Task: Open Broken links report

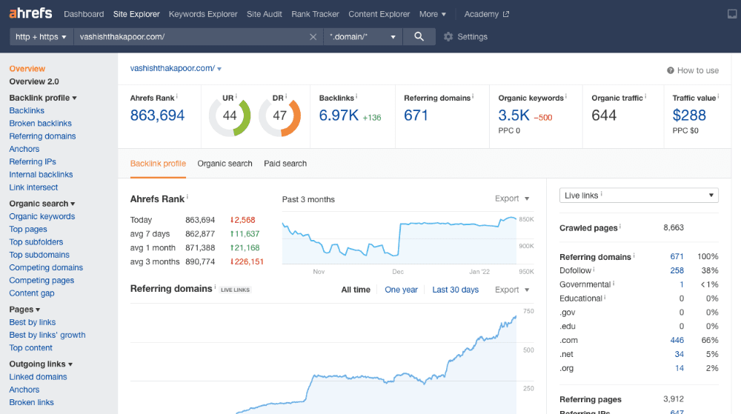Action: pos(32,402)
